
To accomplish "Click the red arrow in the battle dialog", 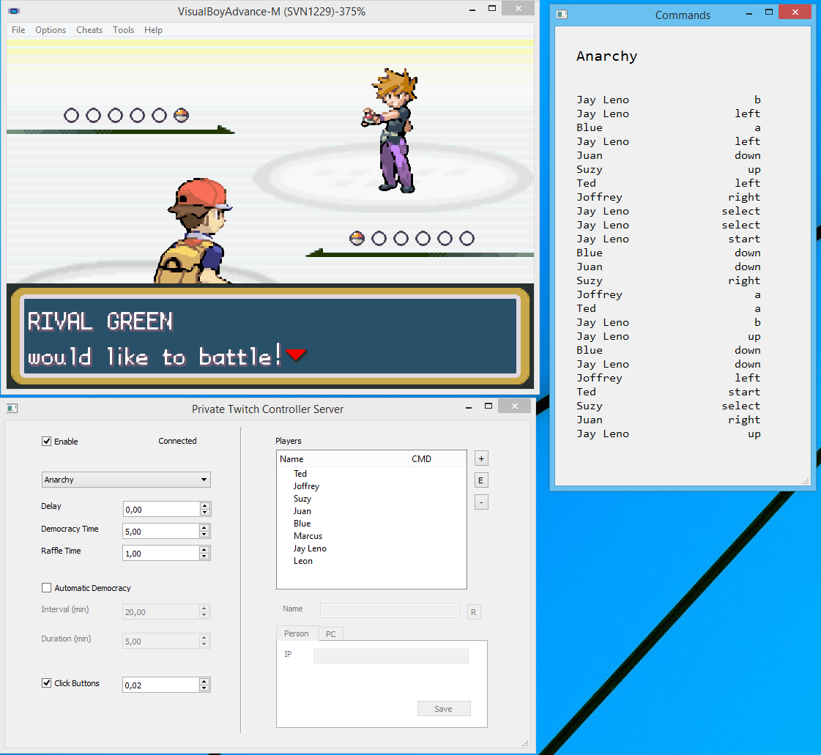I will point(296,354).
